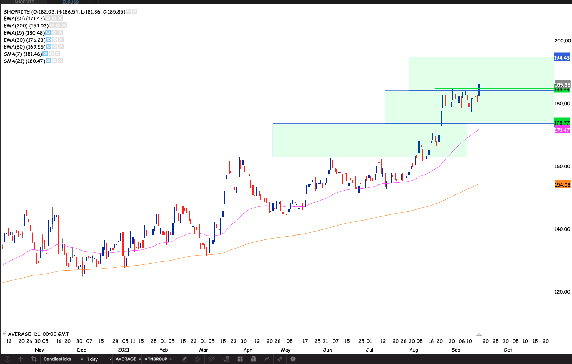Click the 194.43 blue price level label
Image resolution: width=572 pixels, height=364 pixels.
coord(562,58)
